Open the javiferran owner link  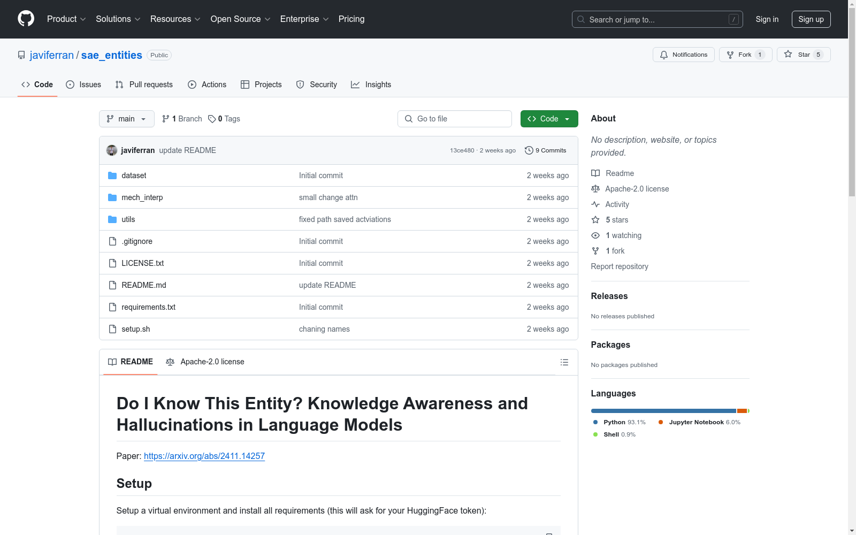point(52,55)
